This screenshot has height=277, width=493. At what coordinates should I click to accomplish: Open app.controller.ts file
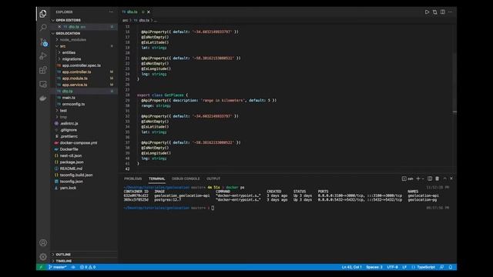(76, 72)
